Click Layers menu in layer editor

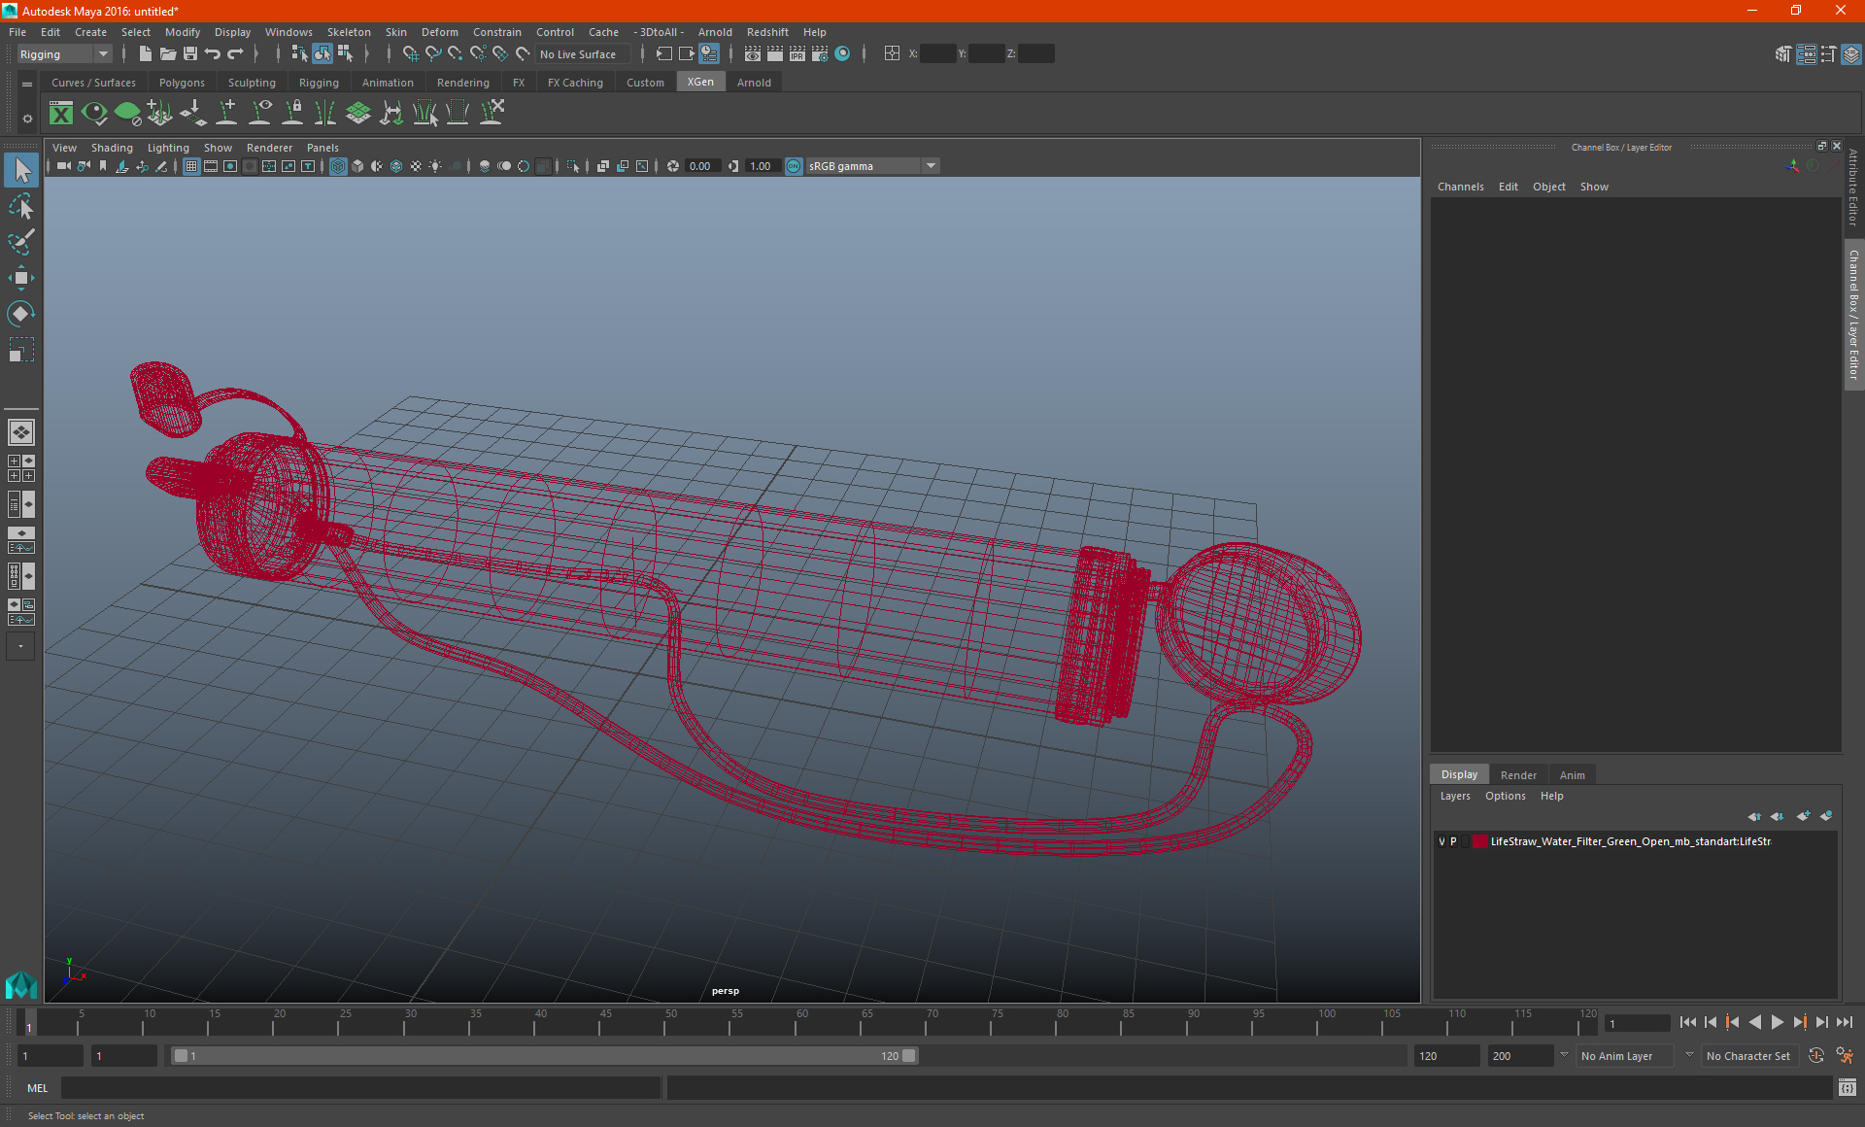1455,796
